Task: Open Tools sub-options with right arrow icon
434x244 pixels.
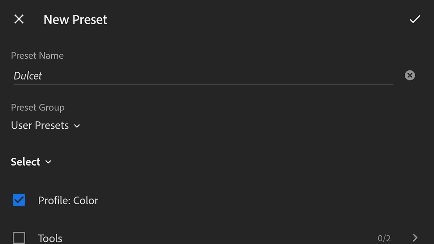Action: [x=415, y=238]
